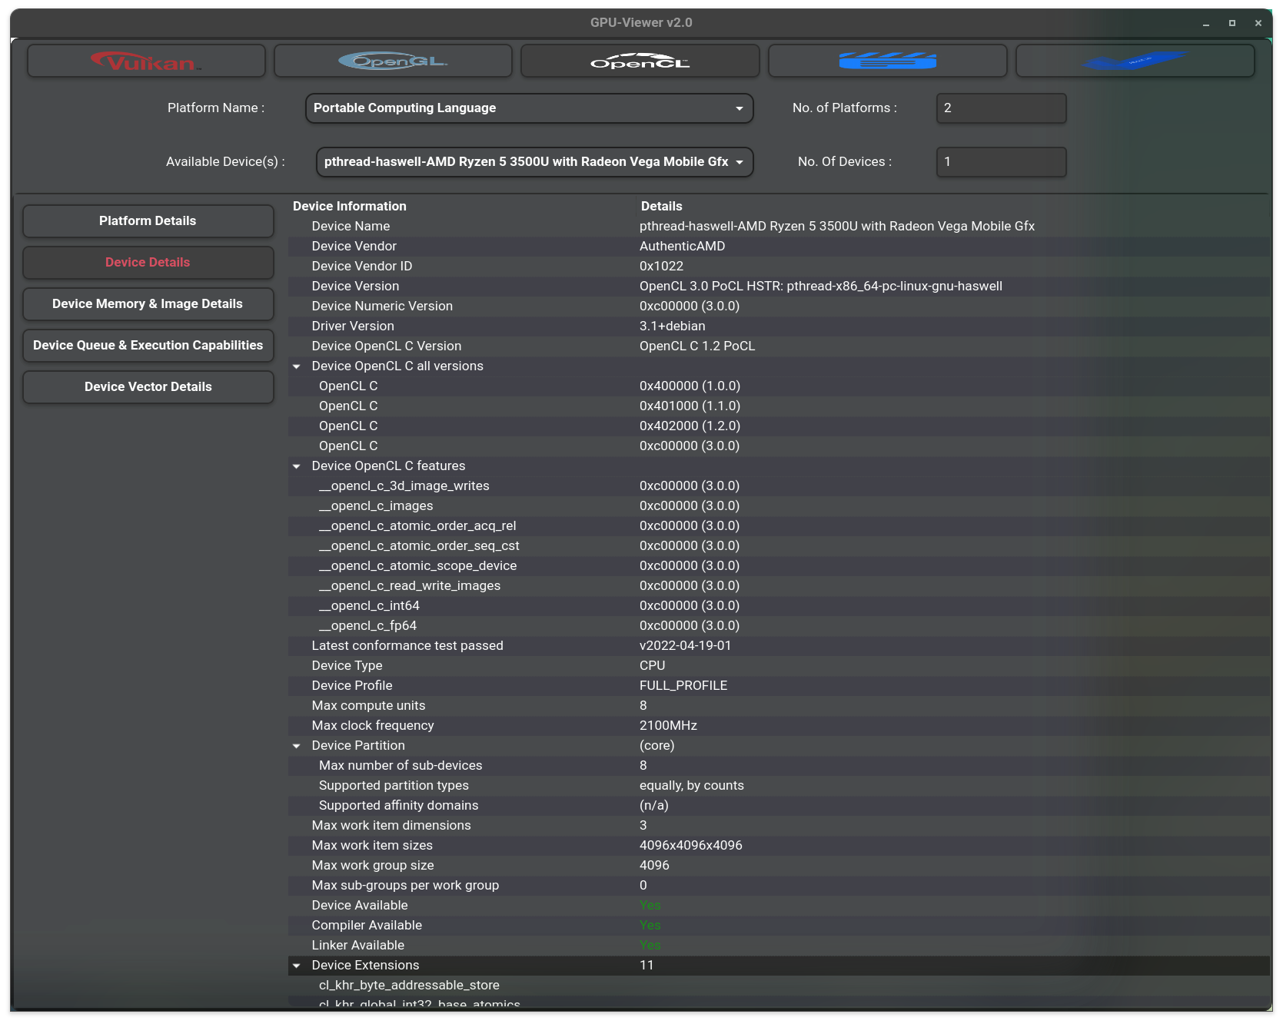Open Device Memory & Image Details

click(x=148, y=303)
